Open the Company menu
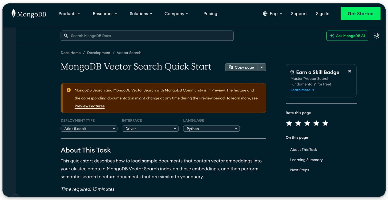Viewport: 388px width, 200px height. 176,14
